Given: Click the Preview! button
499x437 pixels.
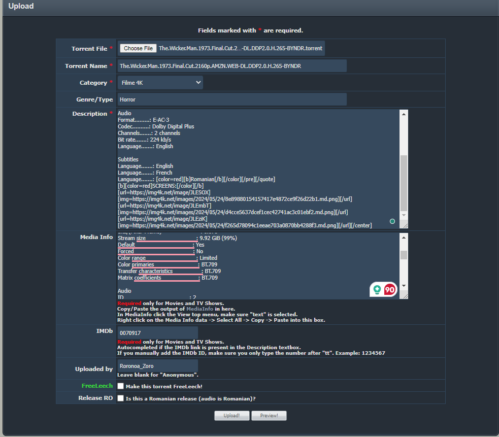Looking at the screenshot, I should pyautogui.click(x=269, y=416).
